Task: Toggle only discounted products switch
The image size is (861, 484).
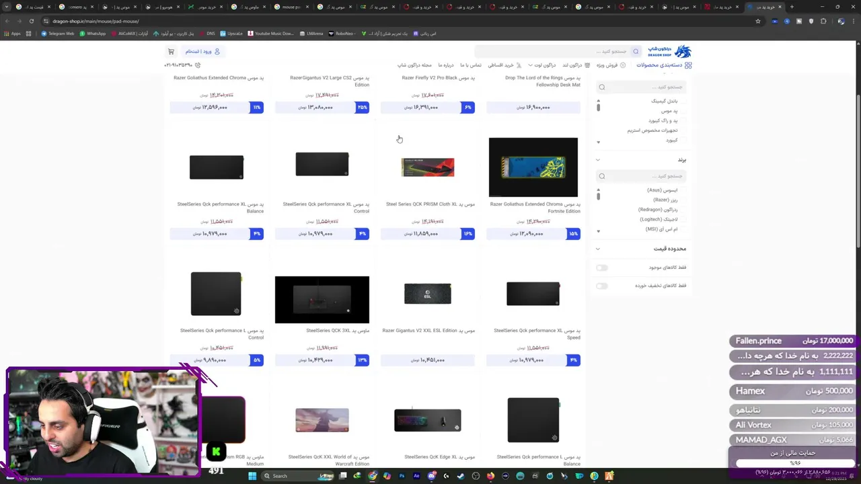Action: 602,286
